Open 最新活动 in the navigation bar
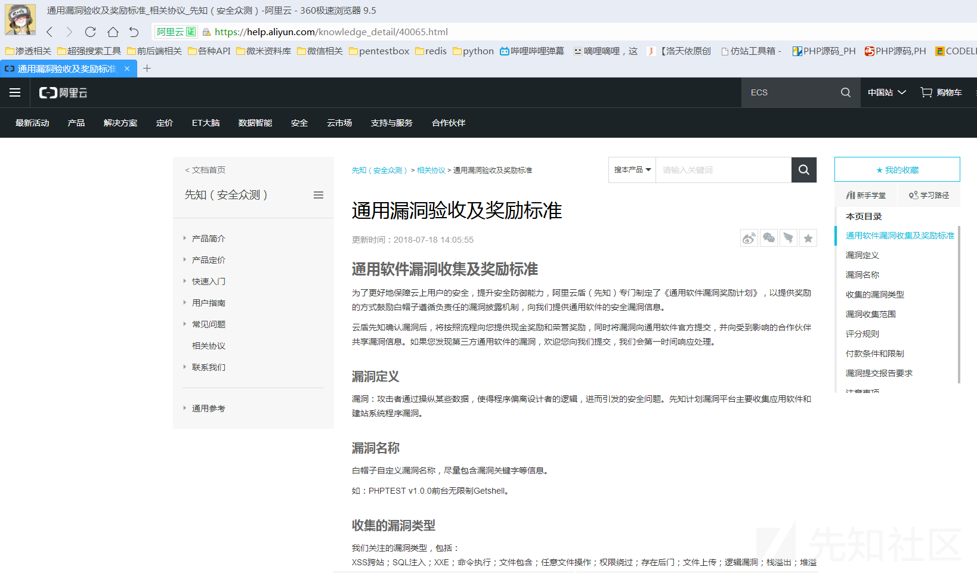The image size is (977, 573). click(x=32, y=123)
